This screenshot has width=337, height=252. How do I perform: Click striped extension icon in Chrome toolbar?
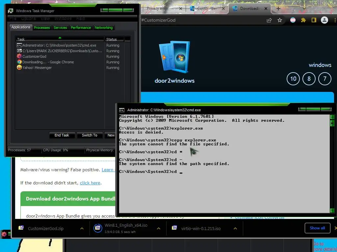(293, 20)
